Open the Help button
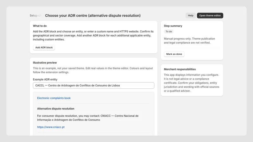Screen dimensions: 253x142 point(190,15)
